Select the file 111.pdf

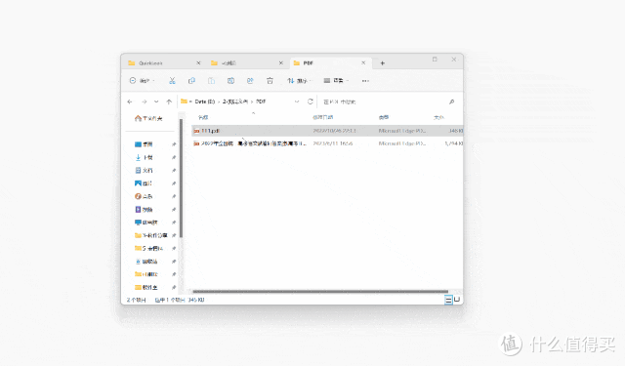[x=327, y=131]
